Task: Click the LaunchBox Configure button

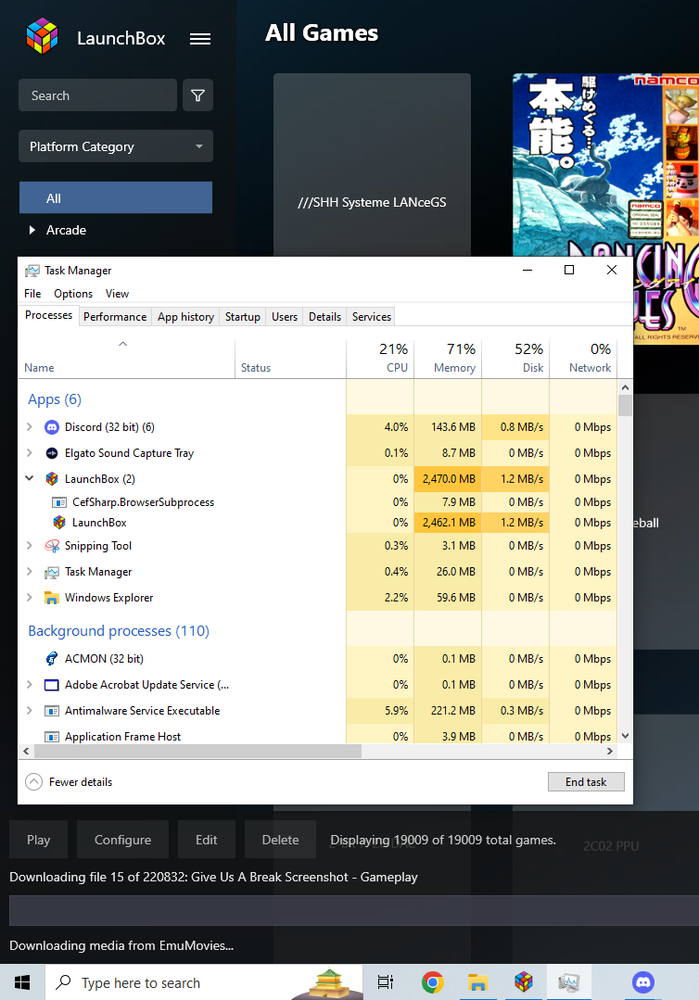Action: coord(123,840)
